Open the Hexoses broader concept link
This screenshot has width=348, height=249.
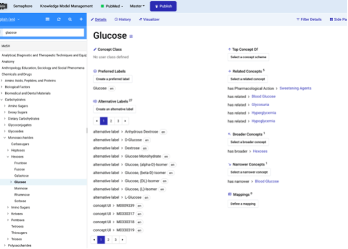pos(260,151)
